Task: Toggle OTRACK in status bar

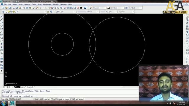Action: click(x=66, y=99)
